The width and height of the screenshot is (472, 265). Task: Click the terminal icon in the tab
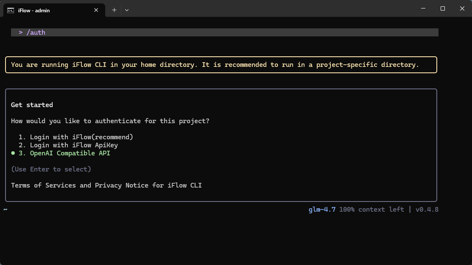[11, 10]
